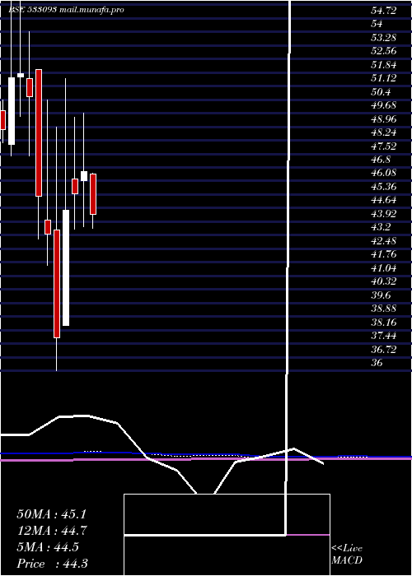The height and width of the screenshot is (576, 412).
Task: Click the 41.04 axis value
Action: pos(384,267)
